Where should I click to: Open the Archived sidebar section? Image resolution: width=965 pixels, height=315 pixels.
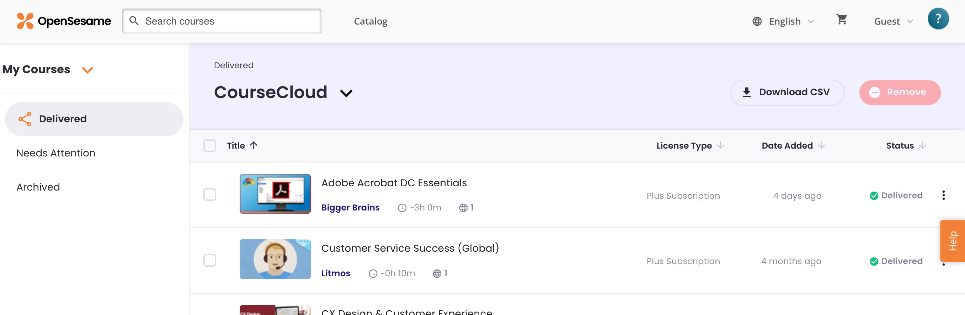[x=38, y=187]
